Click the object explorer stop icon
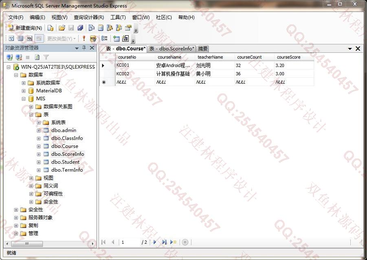The width and height of the screenshot is (367, 260). coord(28,57)
